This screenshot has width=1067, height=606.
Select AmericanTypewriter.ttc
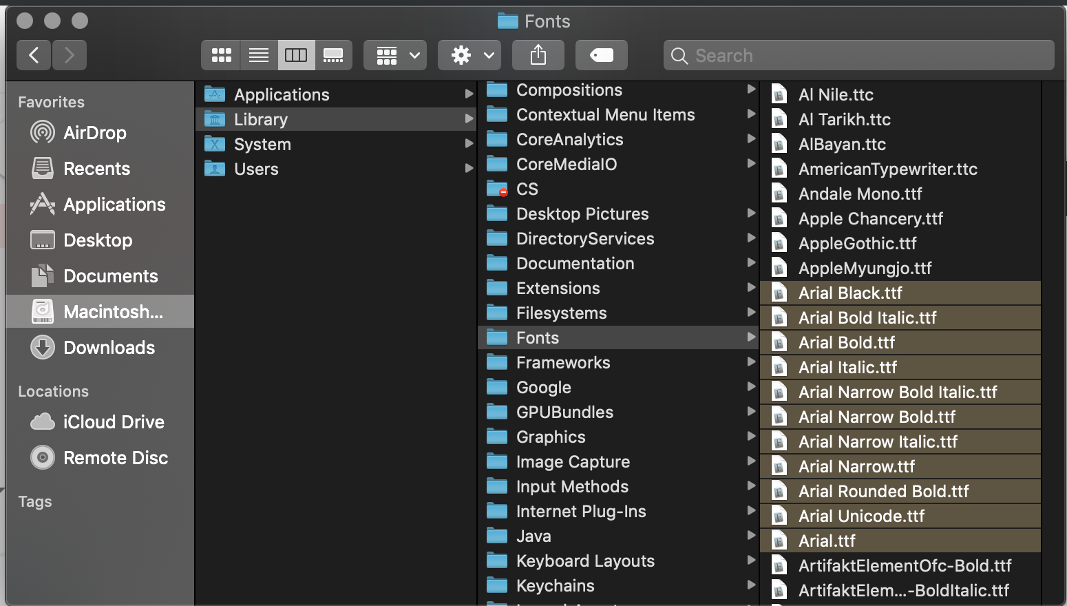(900, 169)
